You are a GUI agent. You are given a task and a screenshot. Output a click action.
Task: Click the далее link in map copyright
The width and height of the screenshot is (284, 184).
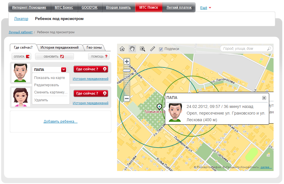point(266,167)
